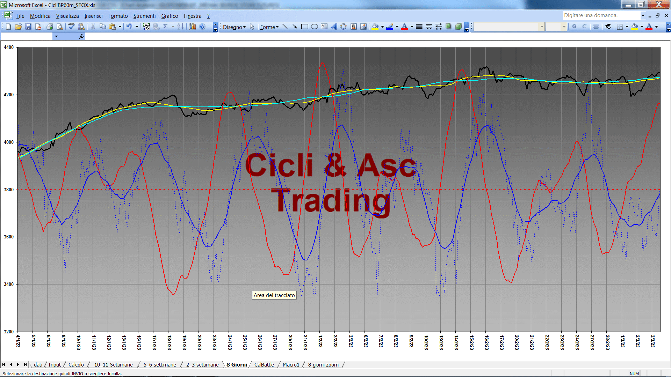Viewport: 671px width, 377px height.
Task: Select the Line drawing tool
Action: [285, 27]
